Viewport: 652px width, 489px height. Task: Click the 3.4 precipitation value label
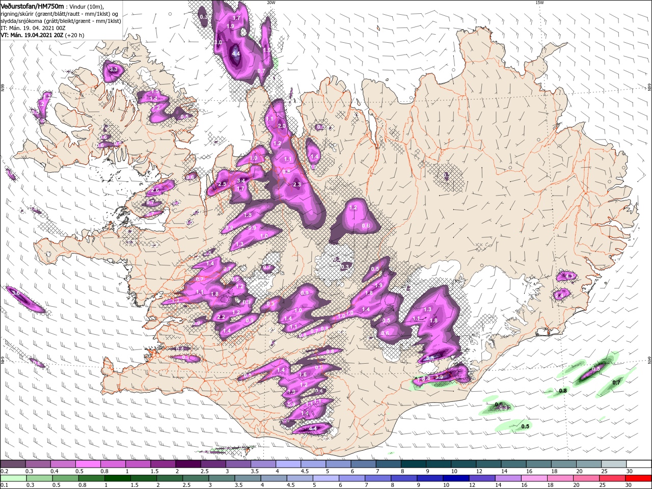[x=241, y=181]
